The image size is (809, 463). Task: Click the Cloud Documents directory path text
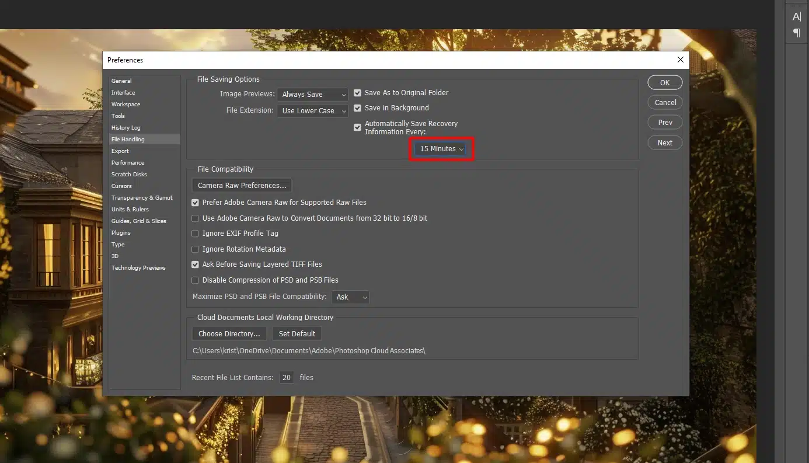(309, 351)
